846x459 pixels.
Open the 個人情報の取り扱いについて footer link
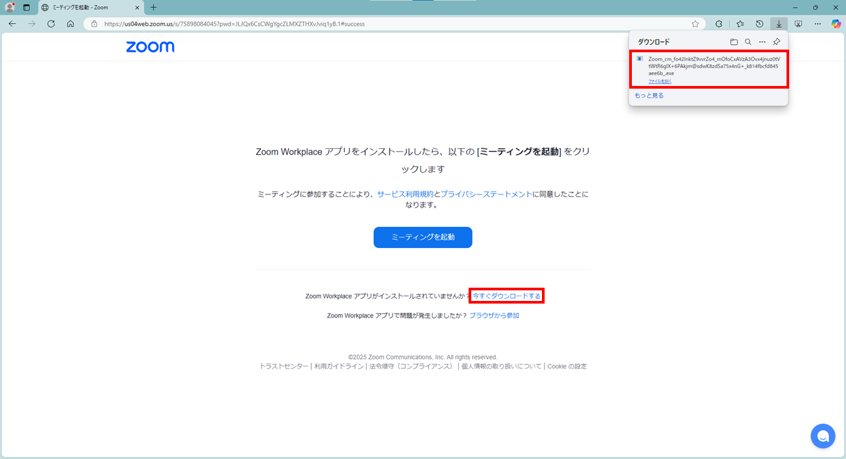coord(501,366)
